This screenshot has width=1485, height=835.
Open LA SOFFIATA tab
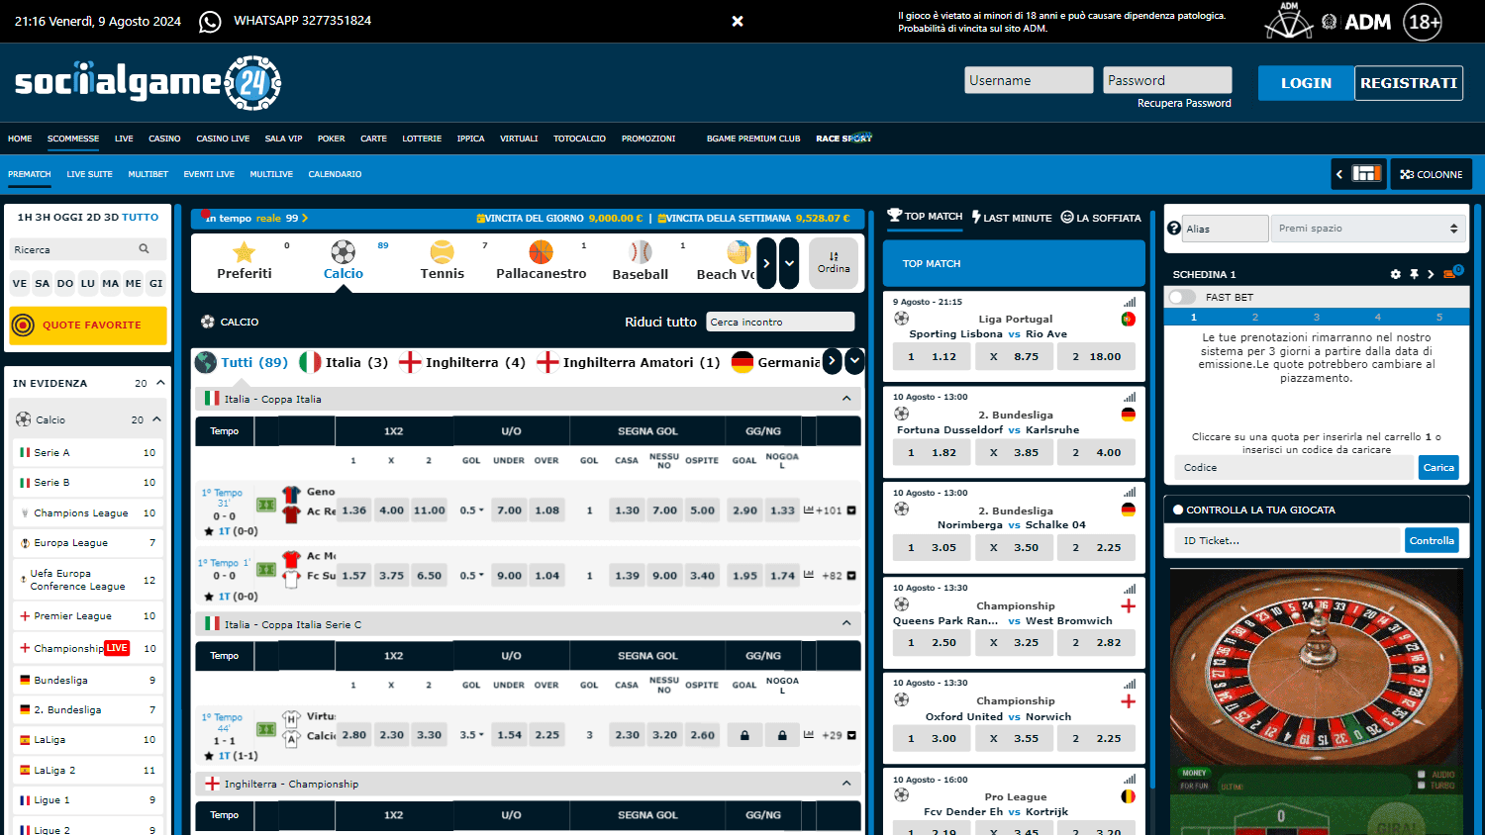click(1101, 218)
